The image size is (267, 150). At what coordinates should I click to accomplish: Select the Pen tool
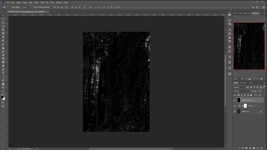pos(3,70)
